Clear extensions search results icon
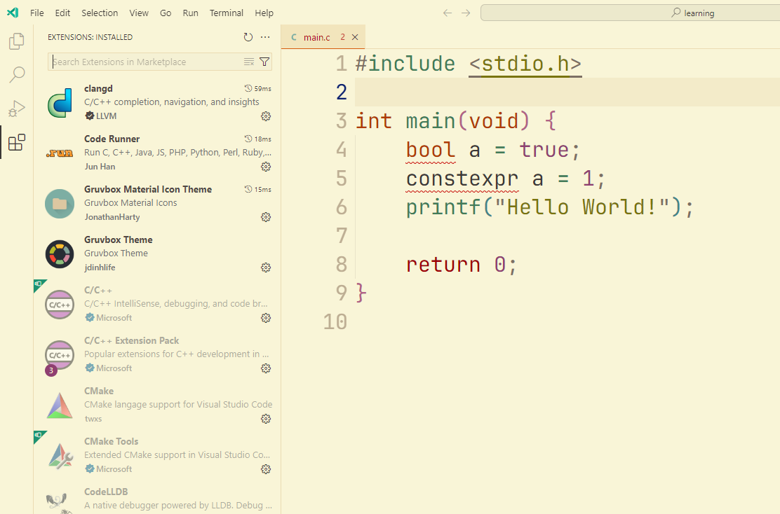Viewport: 780px width, 514px height. click(249, 62)
